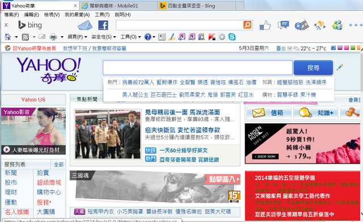Click the Send to OneNote icon
Image resolution: width=363 pixels, height=222 pixels.
(x=181, y=37)
